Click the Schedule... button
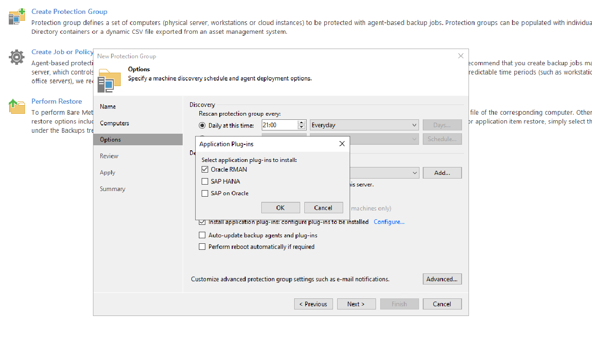Screen dimensions: 592x359 [442, 139]
